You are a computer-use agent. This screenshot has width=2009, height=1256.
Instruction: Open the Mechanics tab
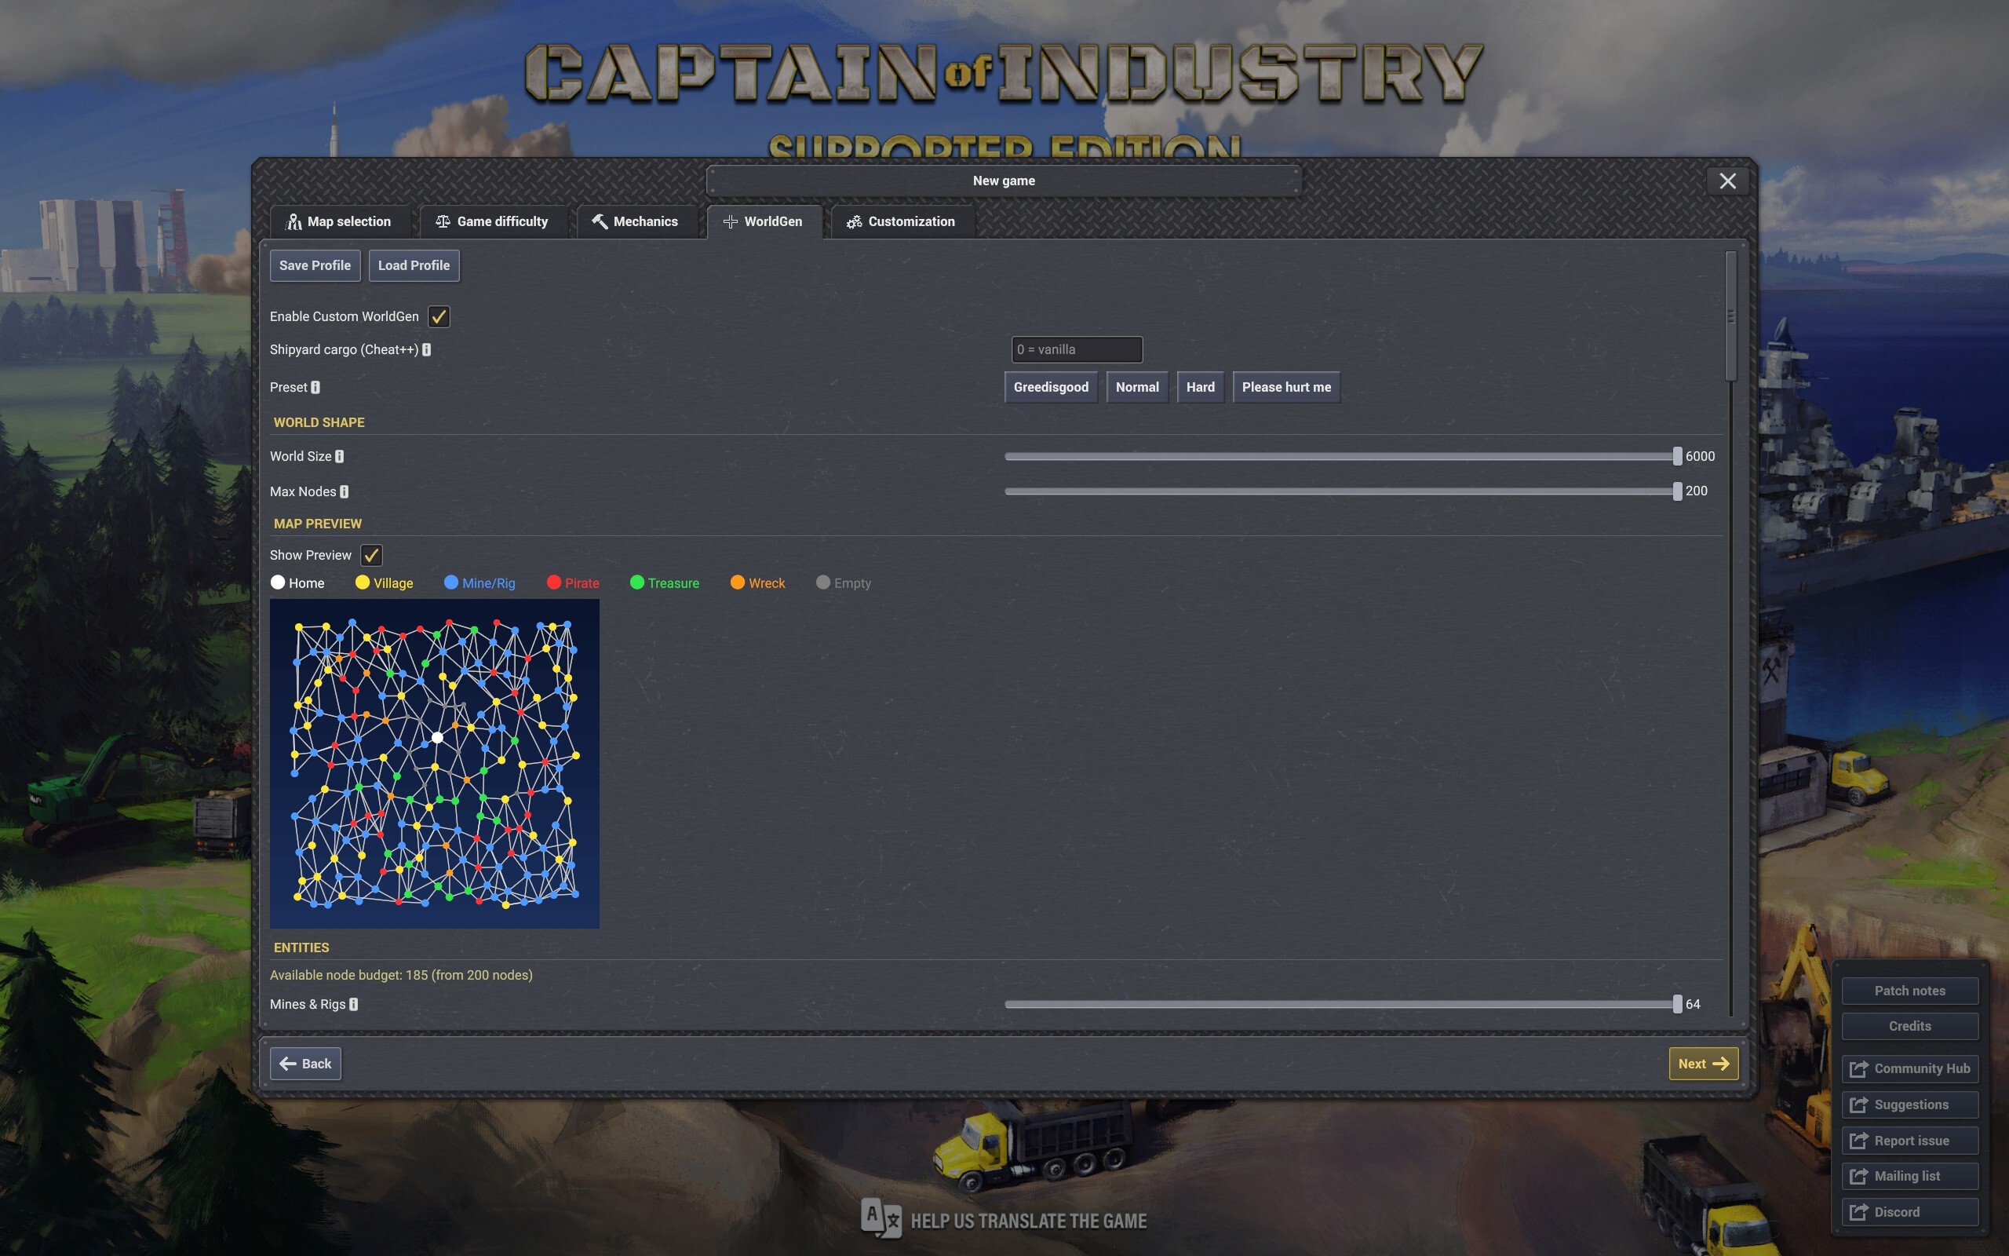click(636, 222)
